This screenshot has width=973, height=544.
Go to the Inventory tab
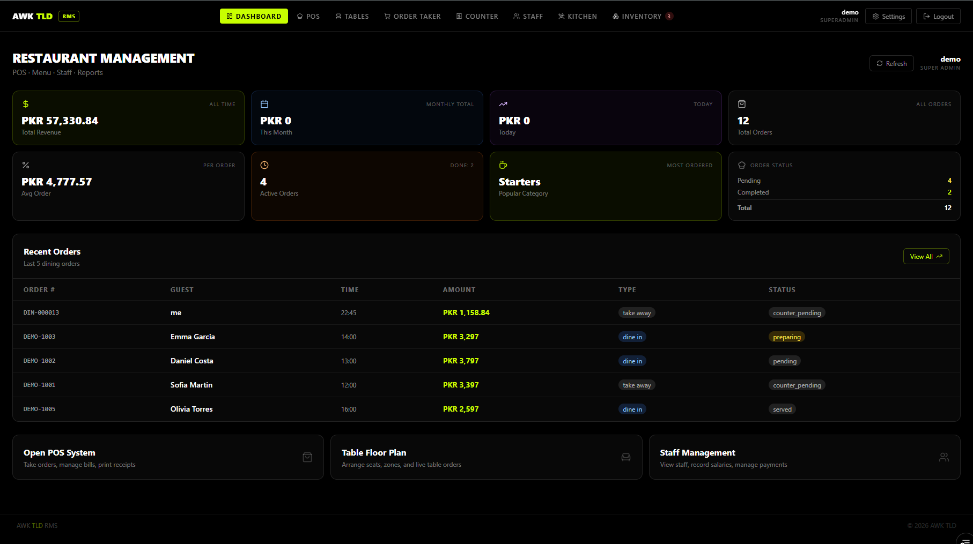click(x=643, y=16)
